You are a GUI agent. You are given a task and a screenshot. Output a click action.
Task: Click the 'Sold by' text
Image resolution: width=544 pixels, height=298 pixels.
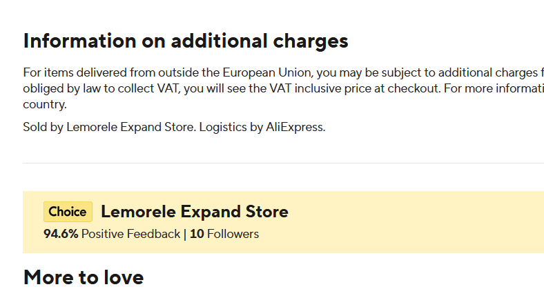click(x=43, y=127)
